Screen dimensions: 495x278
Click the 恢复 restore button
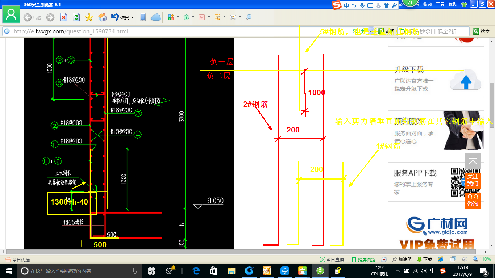(x=120, y=17)
